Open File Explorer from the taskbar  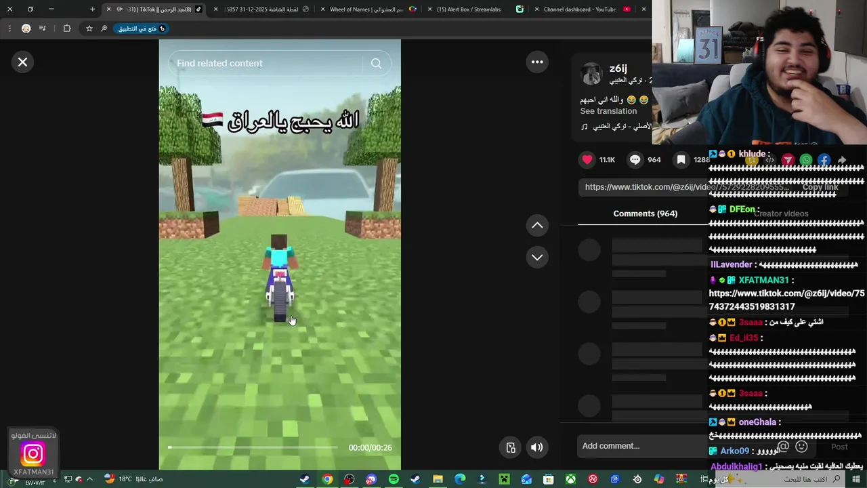(x=438, y=479)
